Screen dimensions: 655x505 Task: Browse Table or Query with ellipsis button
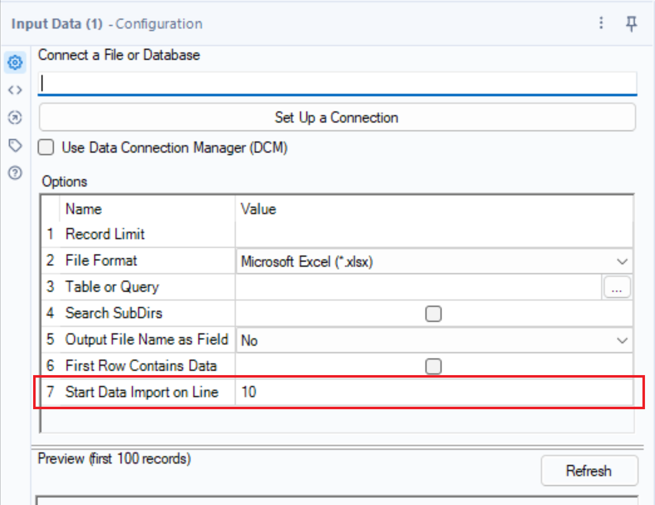click(617, 287)
